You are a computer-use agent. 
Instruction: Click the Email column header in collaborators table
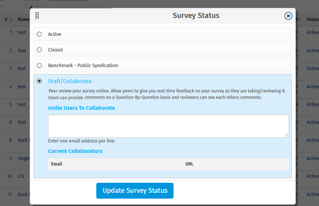[57, 164]
